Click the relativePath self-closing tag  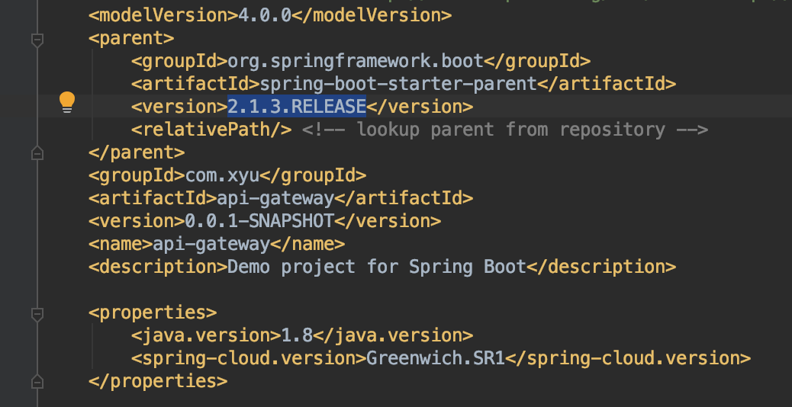pyautogui.click(x=211, y=130)
